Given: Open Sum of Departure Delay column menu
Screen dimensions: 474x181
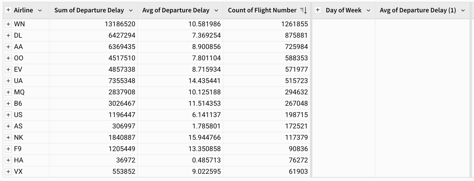Looking at the screenshot, I should (x=131, y=11).
